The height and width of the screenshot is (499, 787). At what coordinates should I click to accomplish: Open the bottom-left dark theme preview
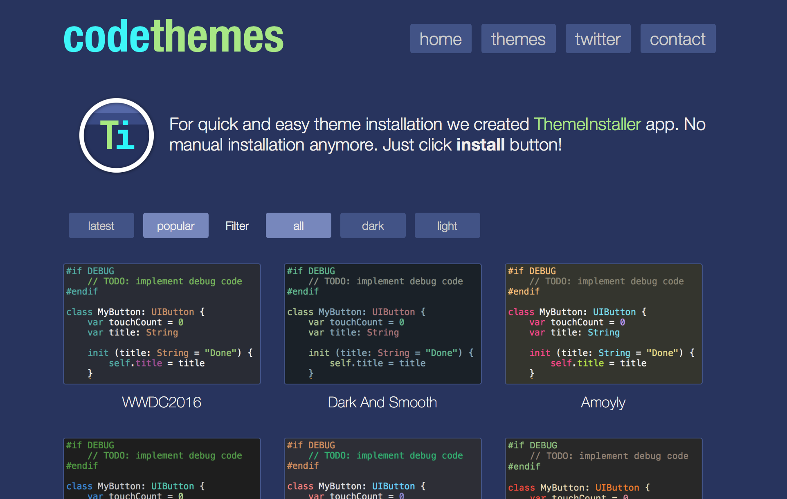coord(162,470)
